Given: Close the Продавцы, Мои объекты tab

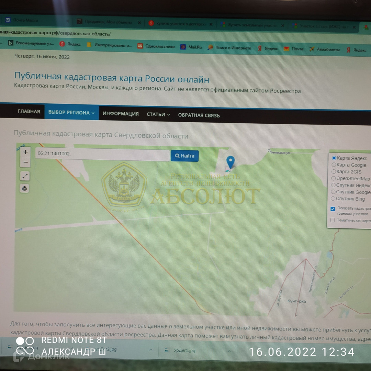Looking at the screenshot, I should [139, 23].
